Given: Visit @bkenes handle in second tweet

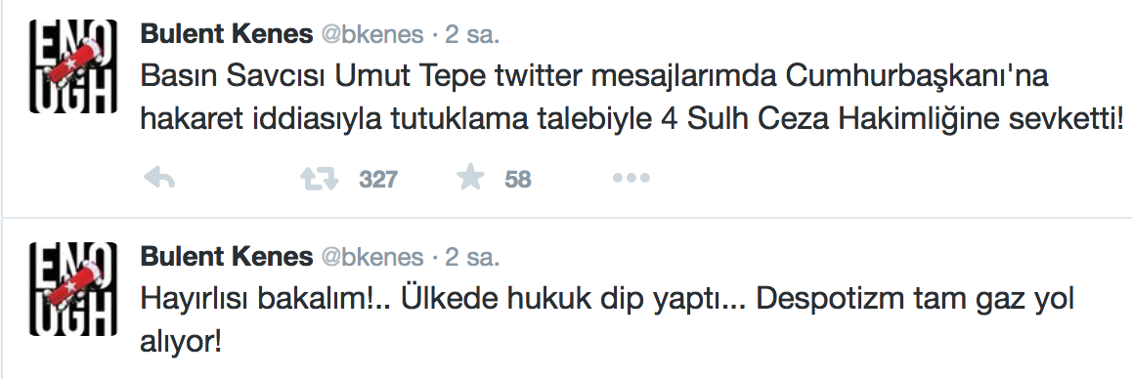Looking at the screenshot, I should coord(372,258).
